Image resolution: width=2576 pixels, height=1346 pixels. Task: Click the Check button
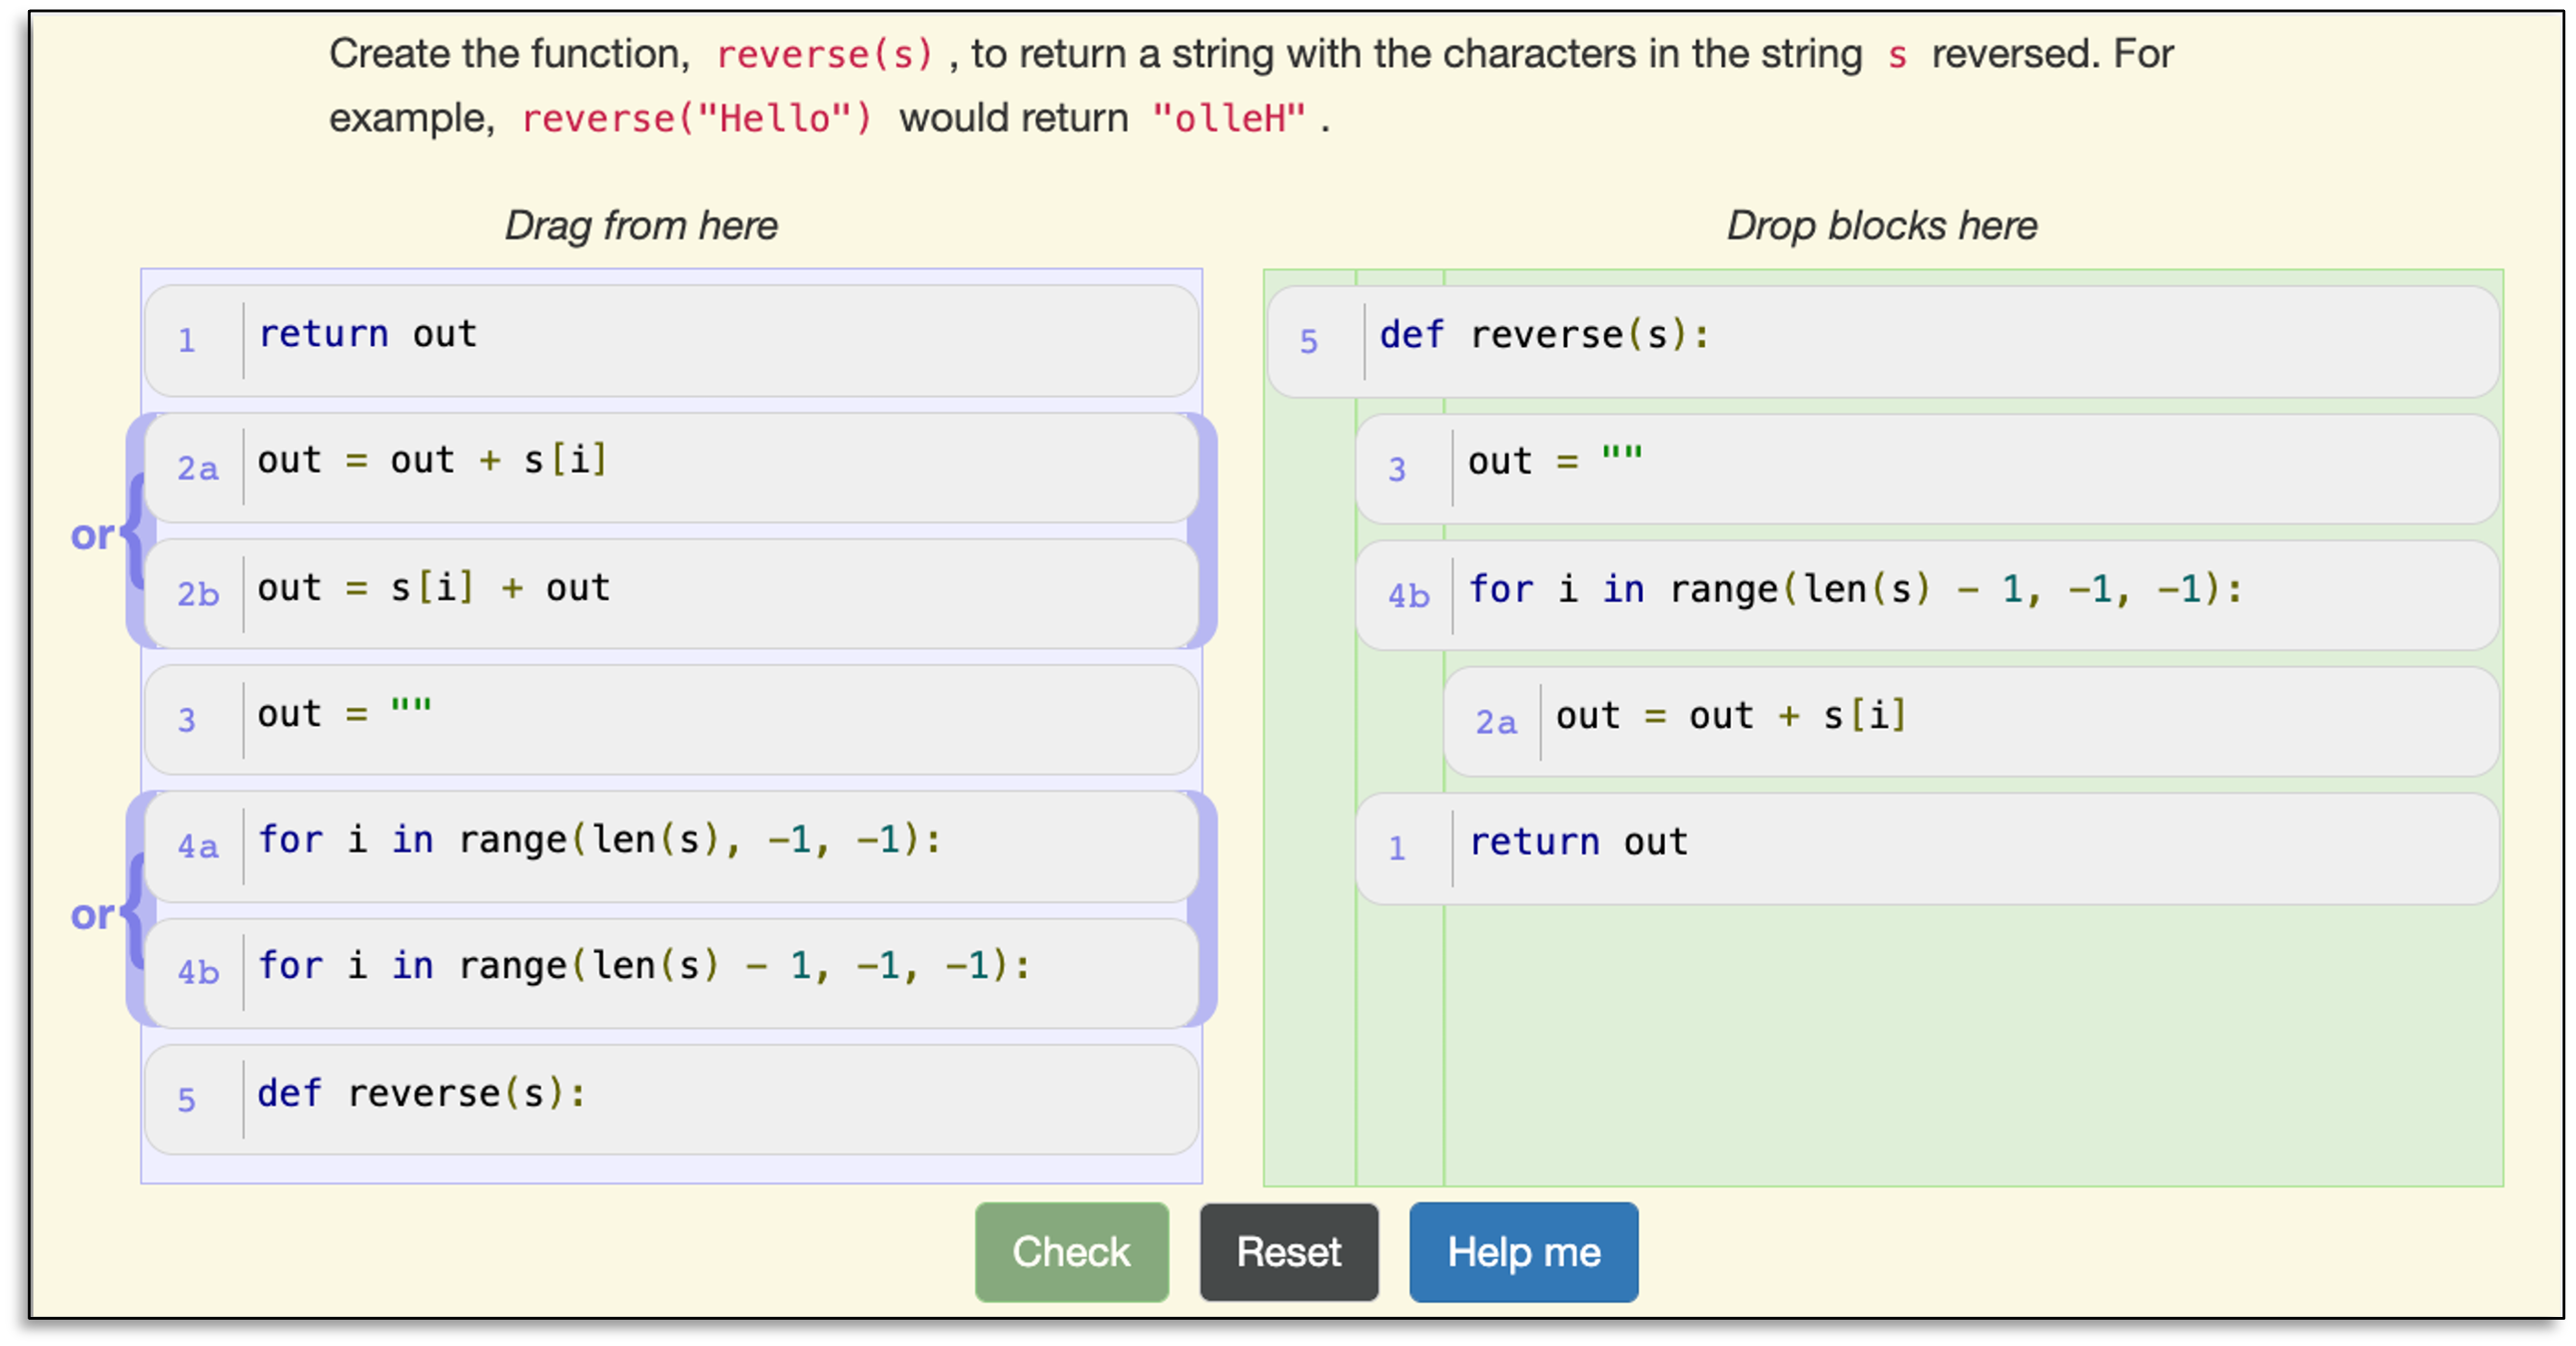click(x=1071, y=1252)
